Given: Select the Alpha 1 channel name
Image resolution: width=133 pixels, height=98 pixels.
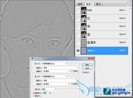Looking at the screenshot, I should [x=91, y=51].
